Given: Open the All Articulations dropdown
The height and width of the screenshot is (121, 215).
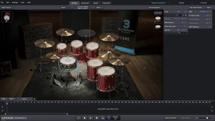Looking at the screenshot, I should pos(155,8).
